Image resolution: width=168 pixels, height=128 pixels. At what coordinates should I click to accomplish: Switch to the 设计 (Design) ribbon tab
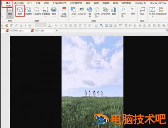tap(29, 3)
